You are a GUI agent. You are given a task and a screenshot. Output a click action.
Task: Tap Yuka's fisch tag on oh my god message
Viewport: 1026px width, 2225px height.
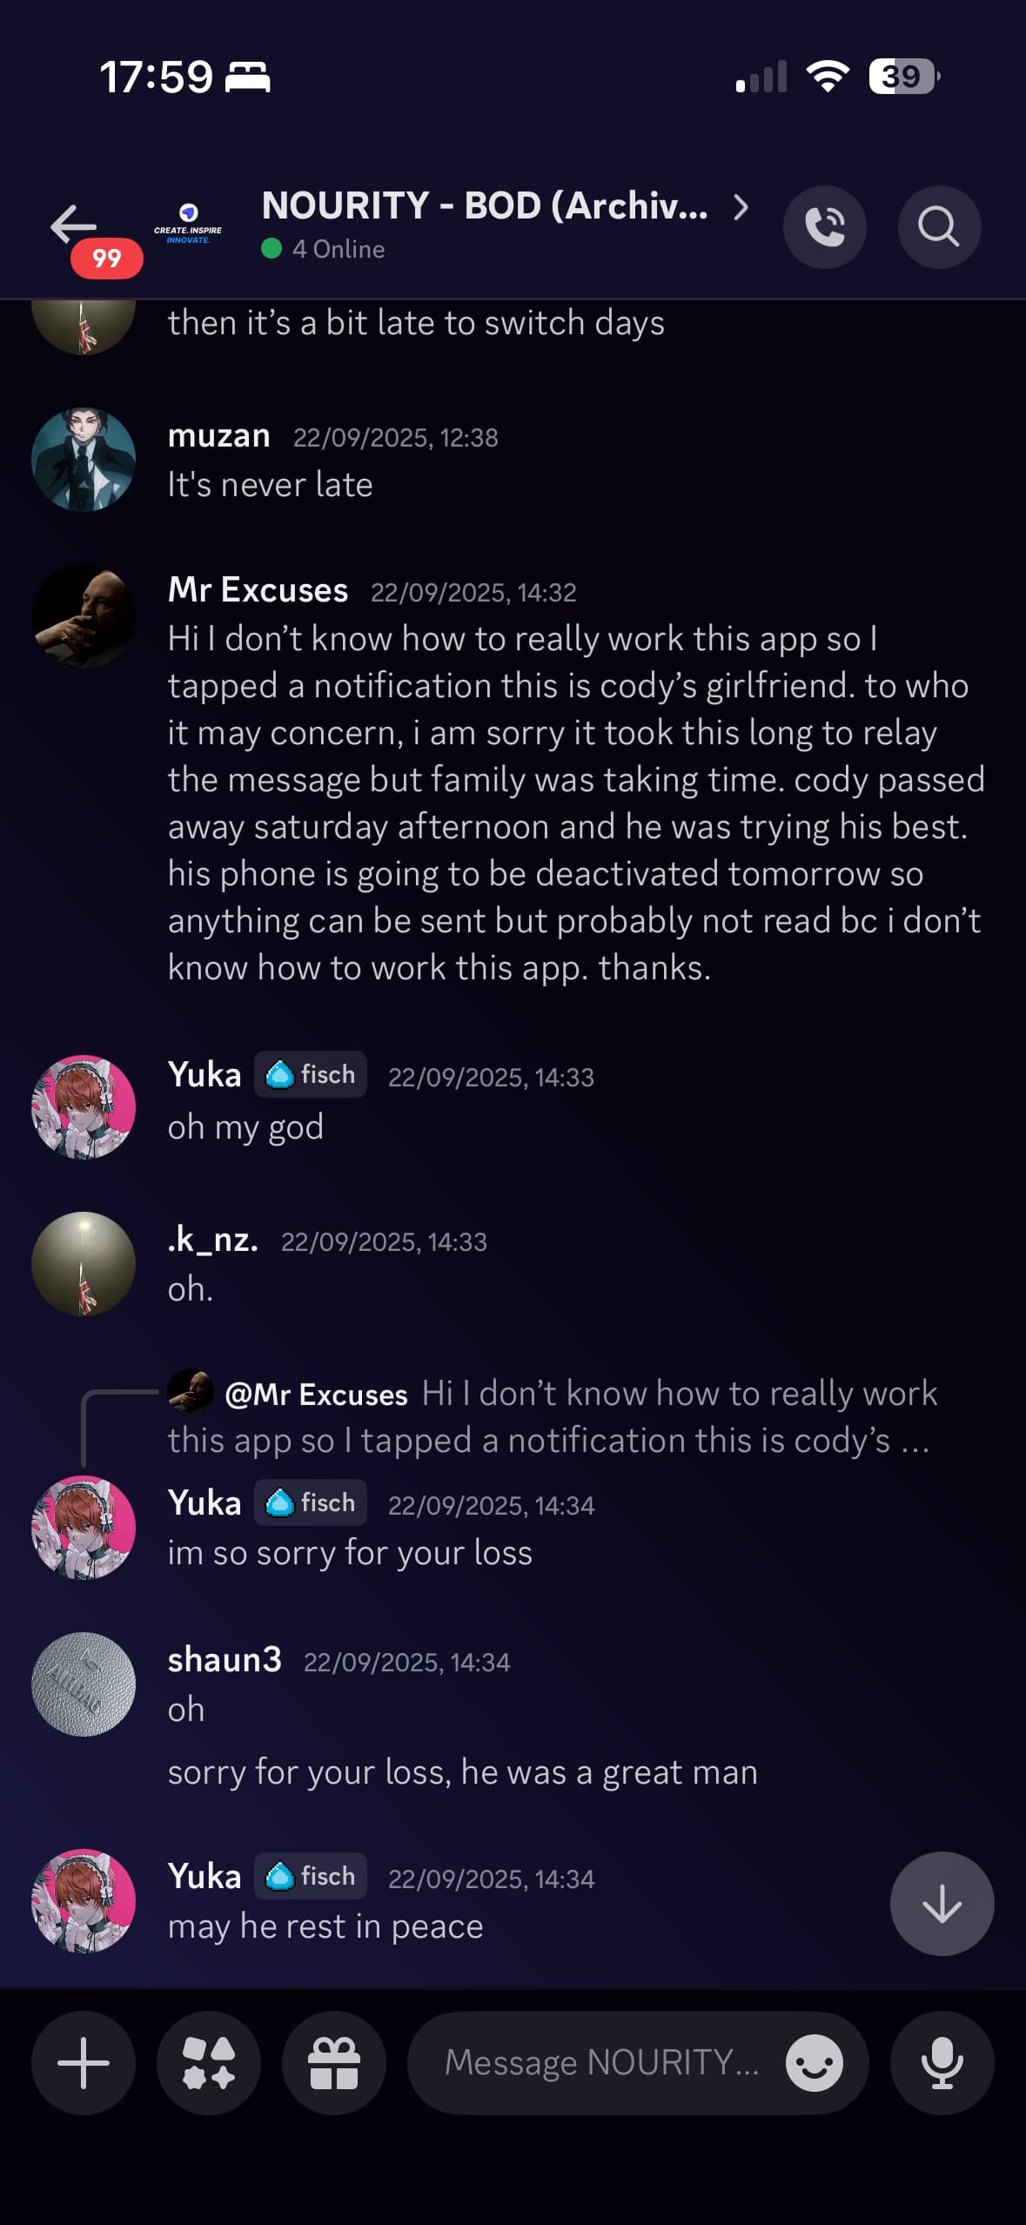311,1075
